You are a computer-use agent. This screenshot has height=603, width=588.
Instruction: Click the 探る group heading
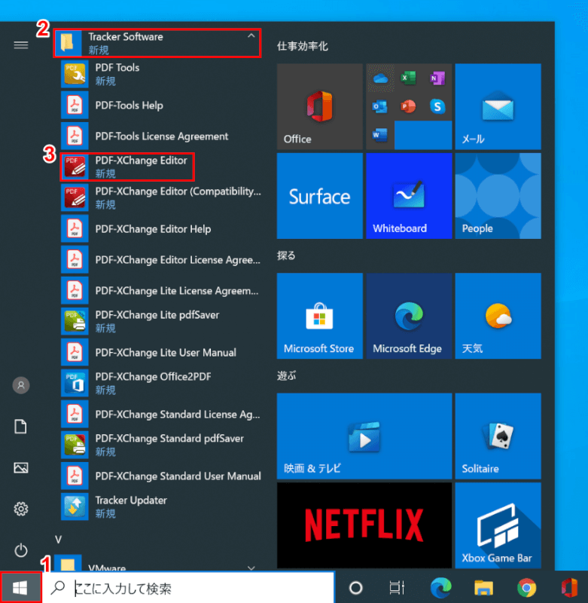286,256
